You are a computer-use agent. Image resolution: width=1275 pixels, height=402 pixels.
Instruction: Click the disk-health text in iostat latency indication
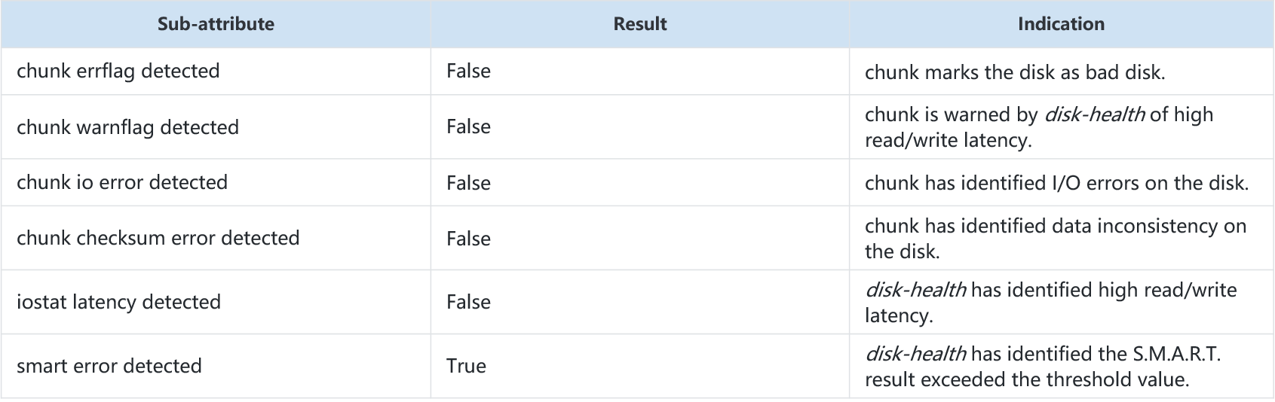click(915, 290)
